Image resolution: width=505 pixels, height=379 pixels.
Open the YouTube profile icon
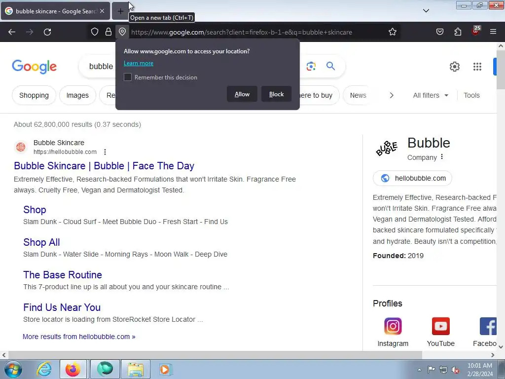(x=440, y=326)
